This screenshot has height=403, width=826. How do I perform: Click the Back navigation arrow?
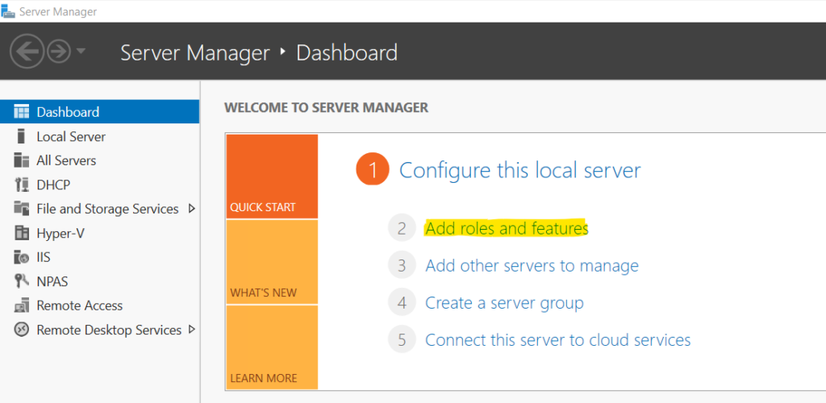[27, 51]
